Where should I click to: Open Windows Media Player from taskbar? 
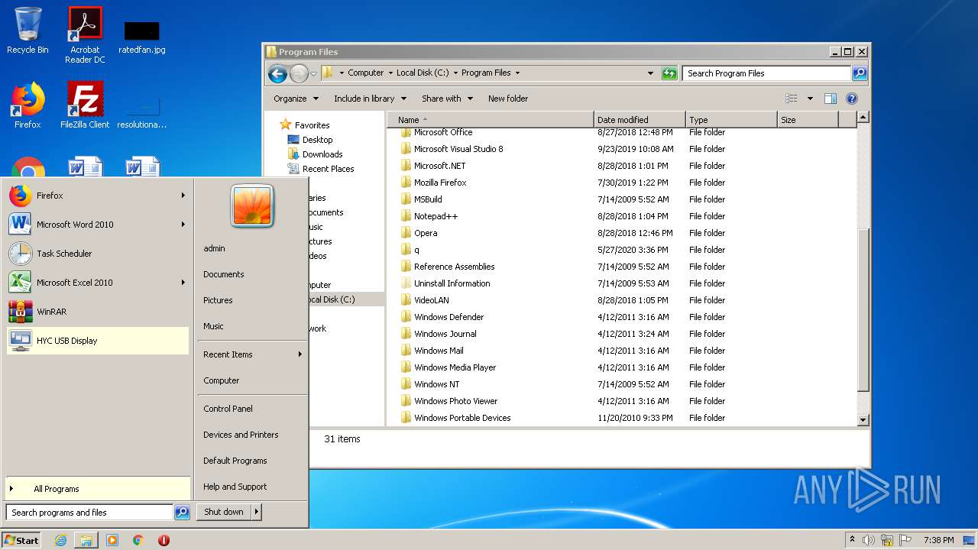112,540
